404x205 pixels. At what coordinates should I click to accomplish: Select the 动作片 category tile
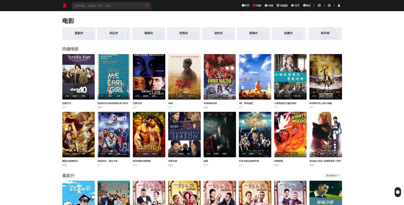(218, 33)
